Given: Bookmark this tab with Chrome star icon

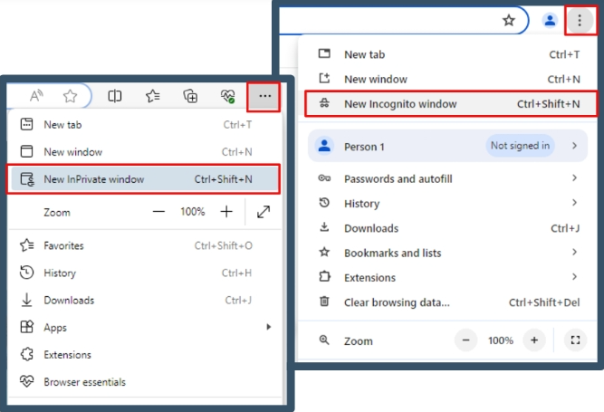Looking at the screenshot, I should [x=509, y=20].
